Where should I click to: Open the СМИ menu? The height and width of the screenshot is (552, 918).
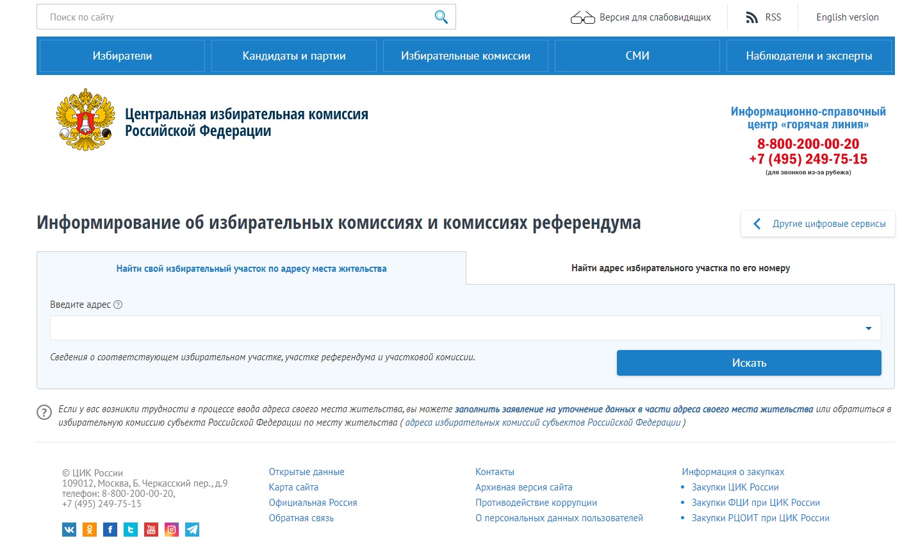click(x=637, y=56)
